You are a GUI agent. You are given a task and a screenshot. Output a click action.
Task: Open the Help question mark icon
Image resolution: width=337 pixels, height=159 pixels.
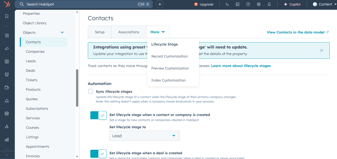(248, 4)
